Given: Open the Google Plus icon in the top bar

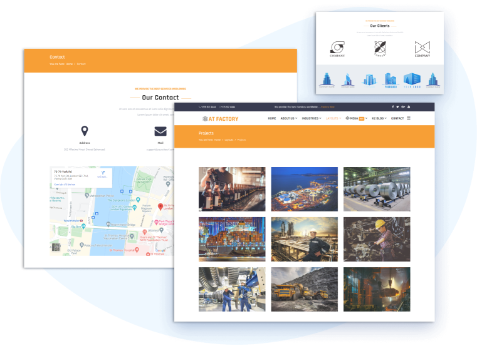Looking at the screenshot, I should [403, 107].
